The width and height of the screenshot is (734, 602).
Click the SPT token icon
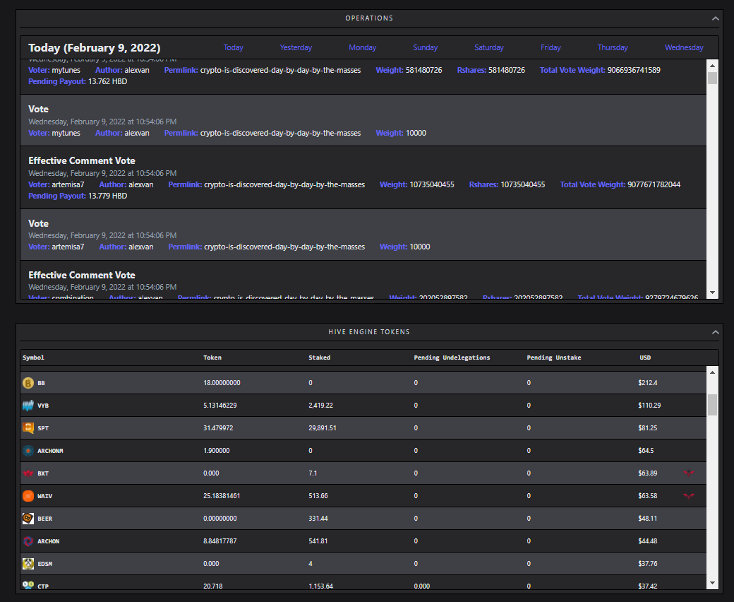(28, 427)
